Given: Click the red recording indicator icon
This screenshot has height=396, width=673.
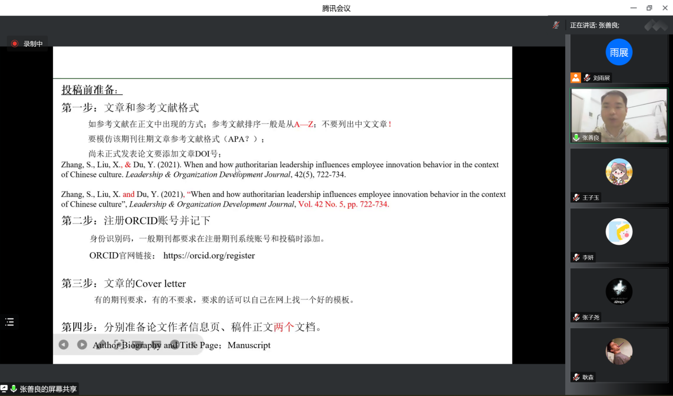Looking at the screenshot, I should (x=15, y=44).
